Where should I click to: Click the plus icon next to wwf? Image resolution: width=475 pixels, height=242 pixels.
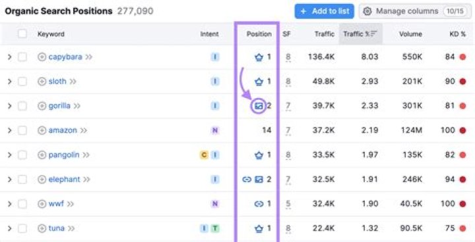point(42,204)
